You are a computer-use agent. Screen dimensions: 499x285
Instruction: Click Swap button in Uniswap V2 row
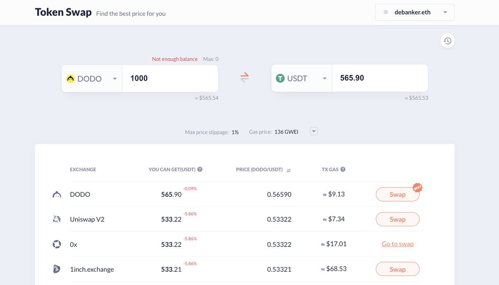click(x=398, y=219)
